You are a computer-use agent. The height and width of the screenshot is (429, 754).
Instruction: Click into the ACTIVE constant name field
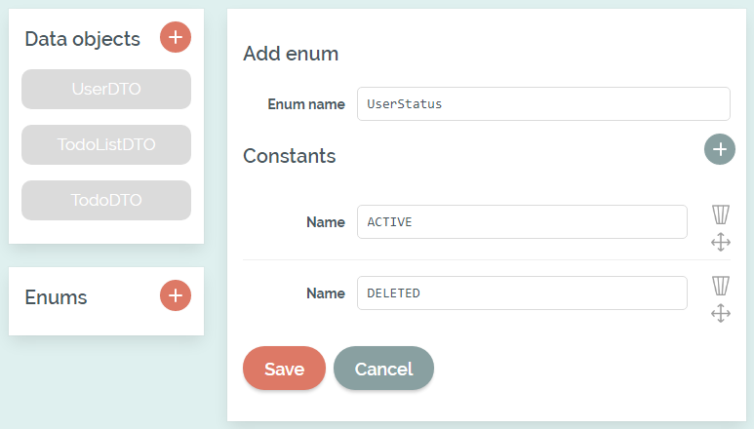point(522,222)
